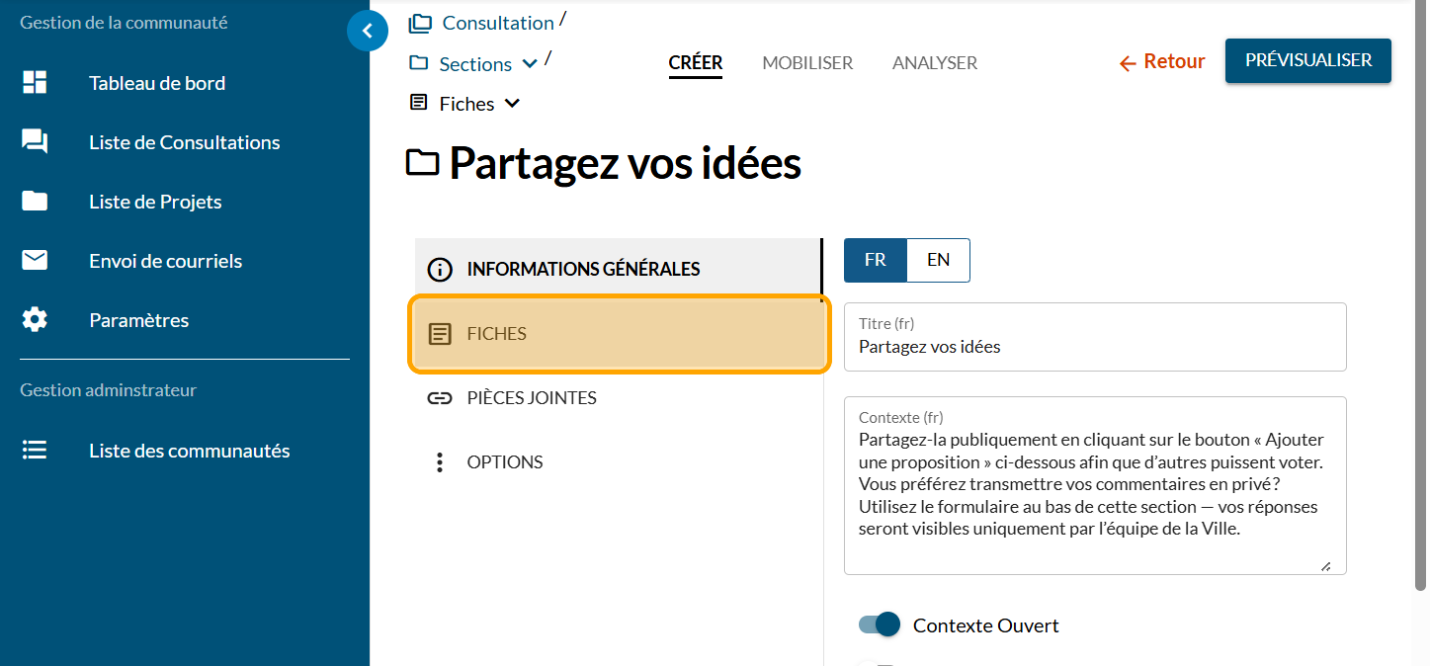Click the Paramètres gear icon

pos(35,320)
